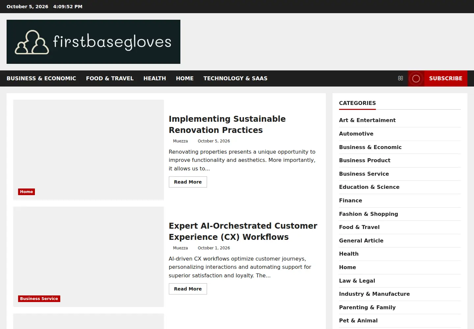
Task: Click the red Business Service category tag
Action: point(39,299)
